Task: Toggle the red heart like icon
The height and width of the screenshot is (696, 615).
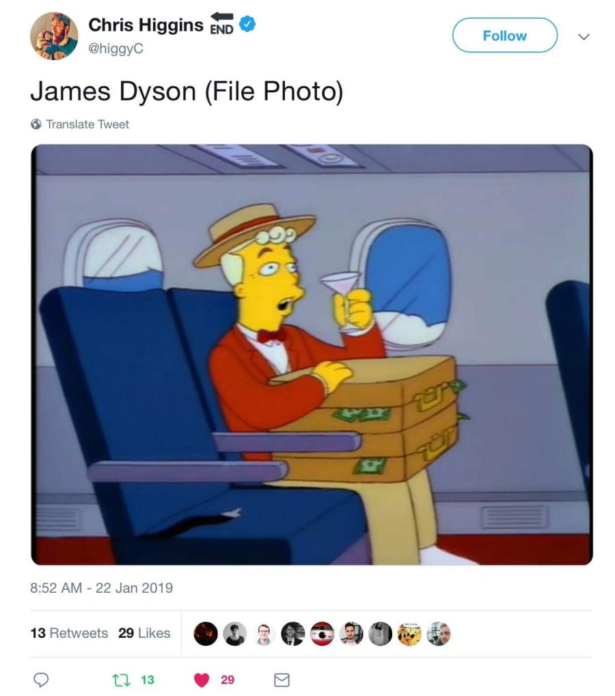Action: pyautogui.click(x=202, y=680)
